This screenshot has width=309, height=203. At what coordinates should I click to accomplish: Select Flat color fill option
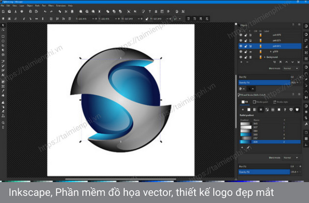[x=249, y=109]
